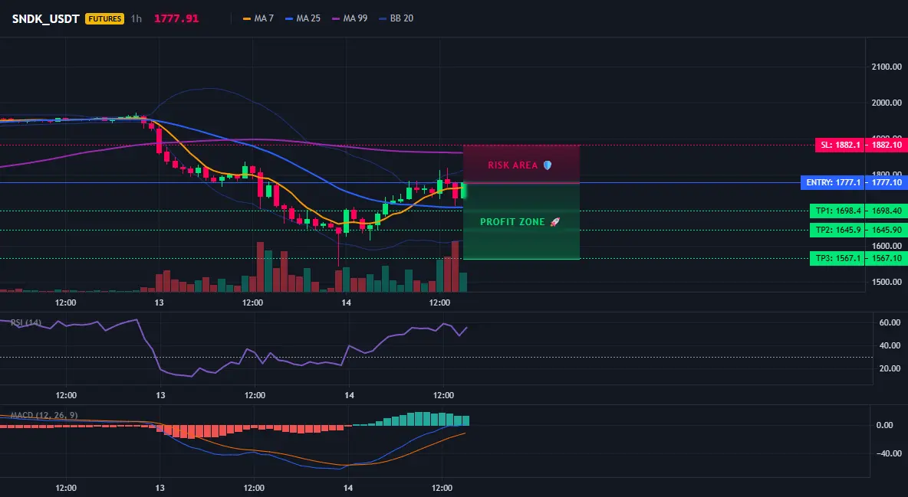Viewport: 908px width, 497px height.
Task: Click the 13 date label under price chart
Action: [x=160, y=302]
